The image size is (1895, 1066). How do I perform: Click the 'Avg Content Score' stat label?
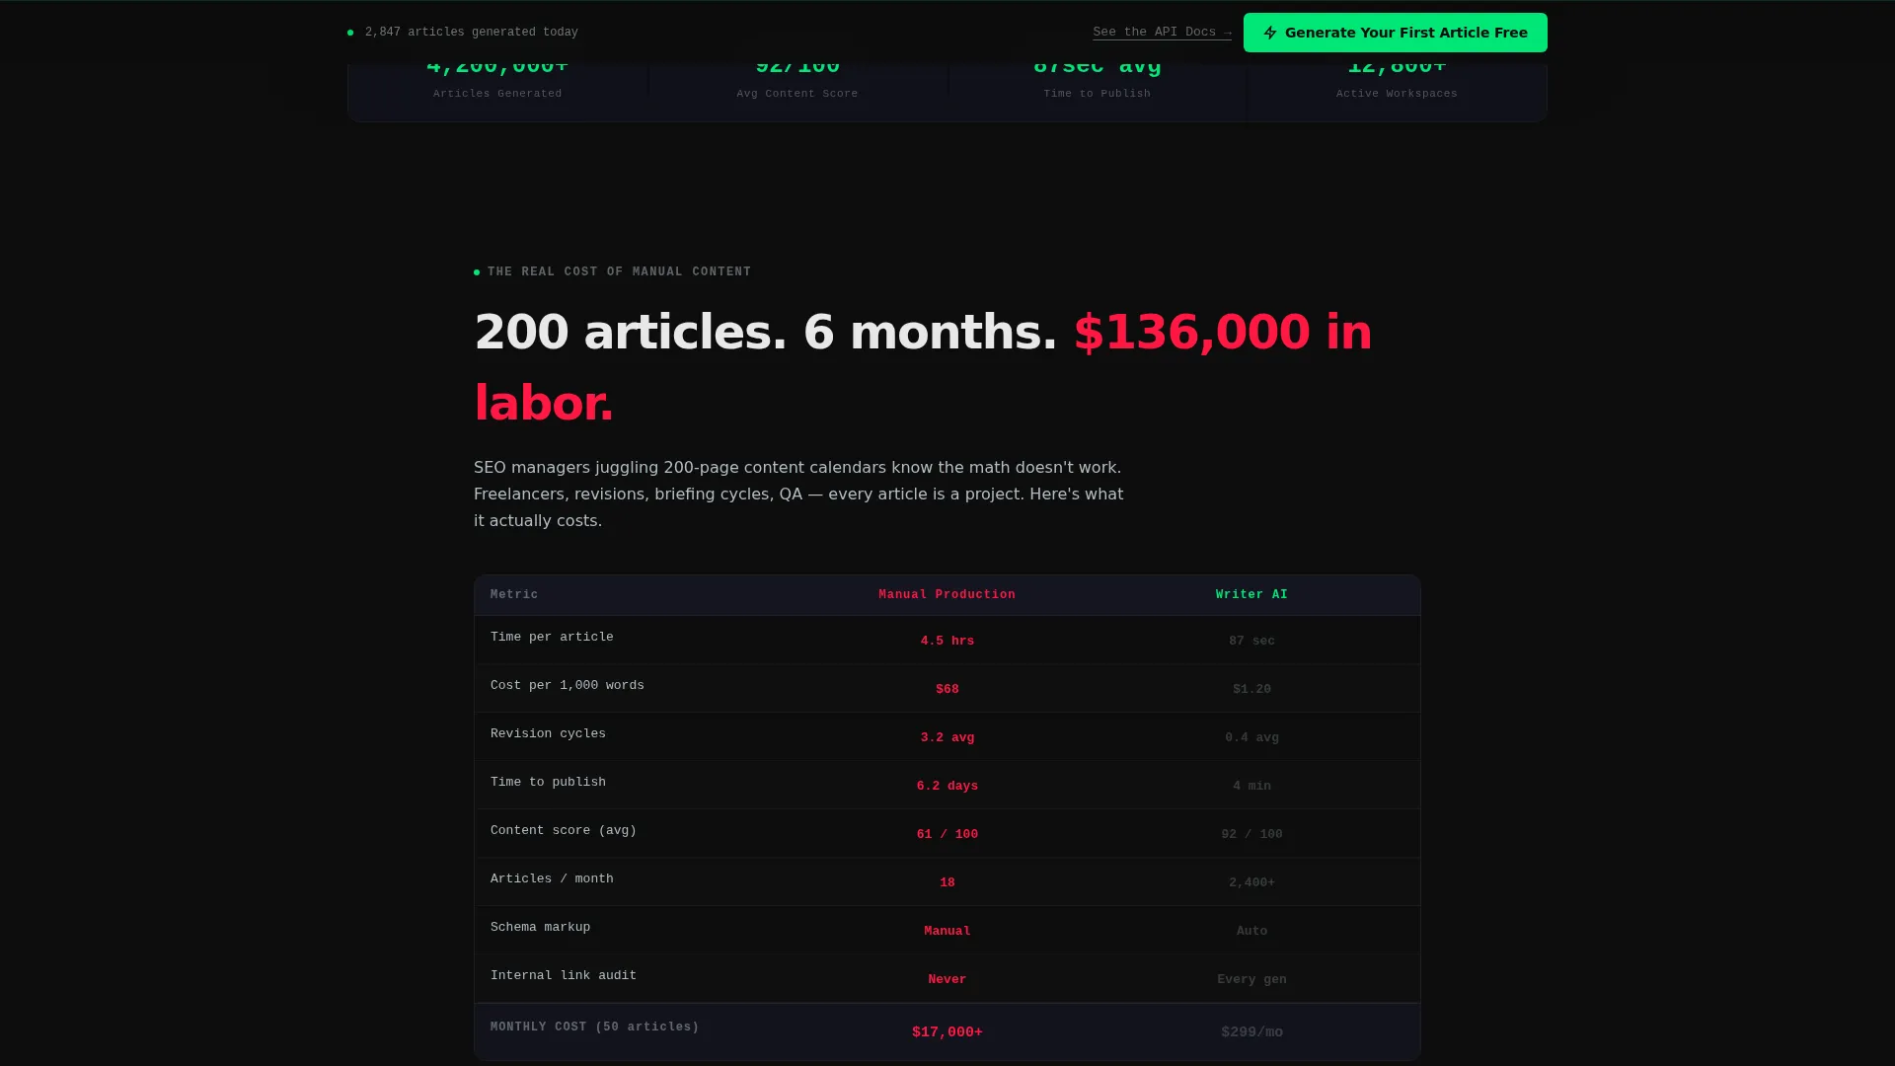tap(797, 94)
